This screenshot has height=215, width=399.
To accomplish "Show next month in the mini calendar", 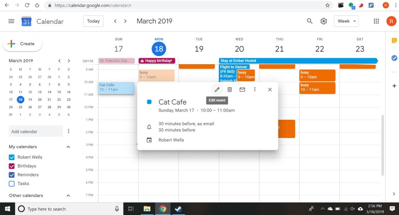I will point(69,61).
